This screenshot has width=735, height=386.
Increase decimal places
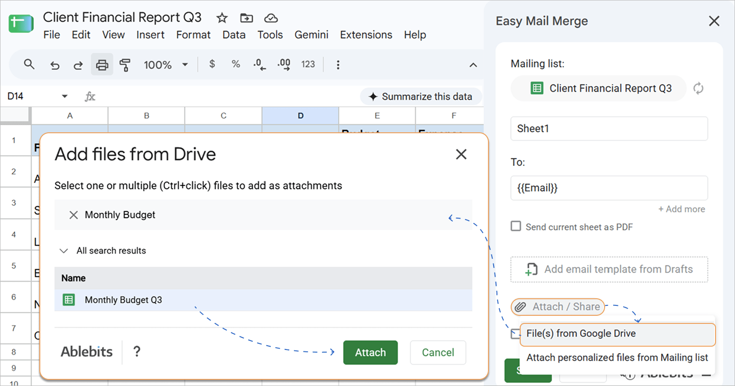click(284, 64)
